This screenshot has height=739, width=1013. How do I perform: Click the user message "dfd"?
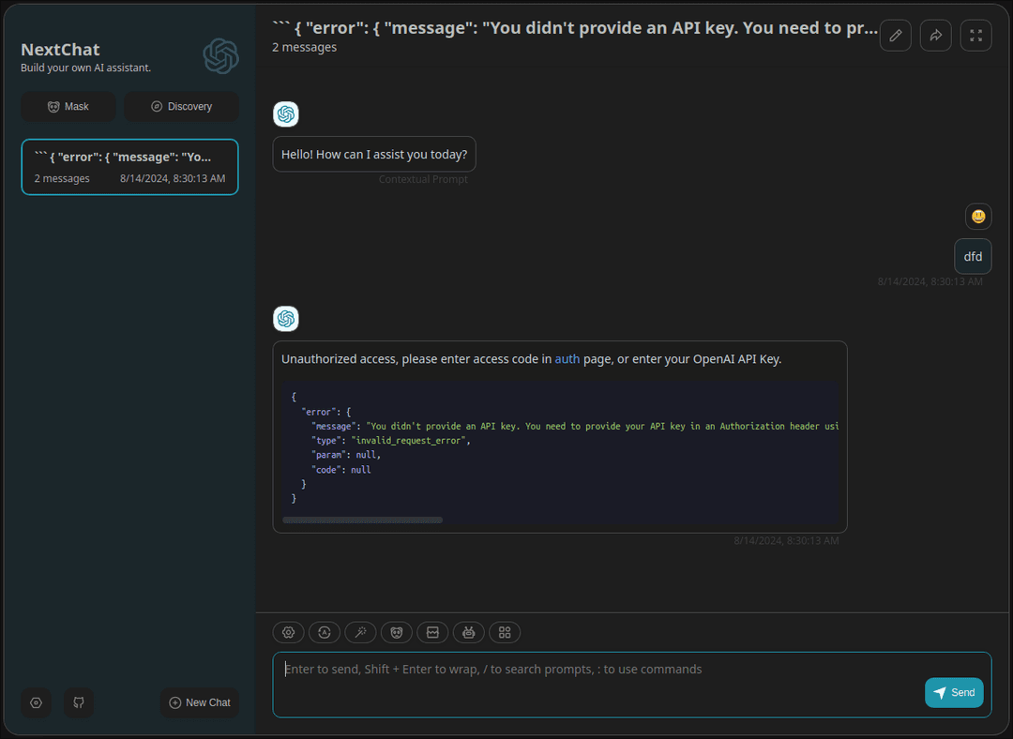(973, 256)
